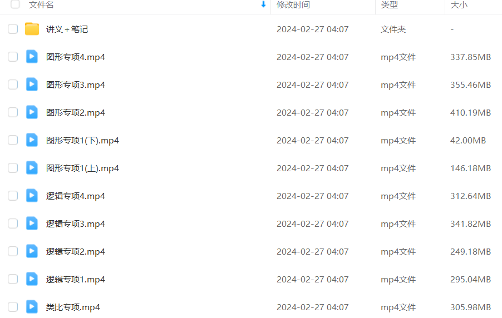The height and width of the screenshot is (318, 502).
Task: Click the blue sort arrow in filename column
Action: (x=263, y=4)
